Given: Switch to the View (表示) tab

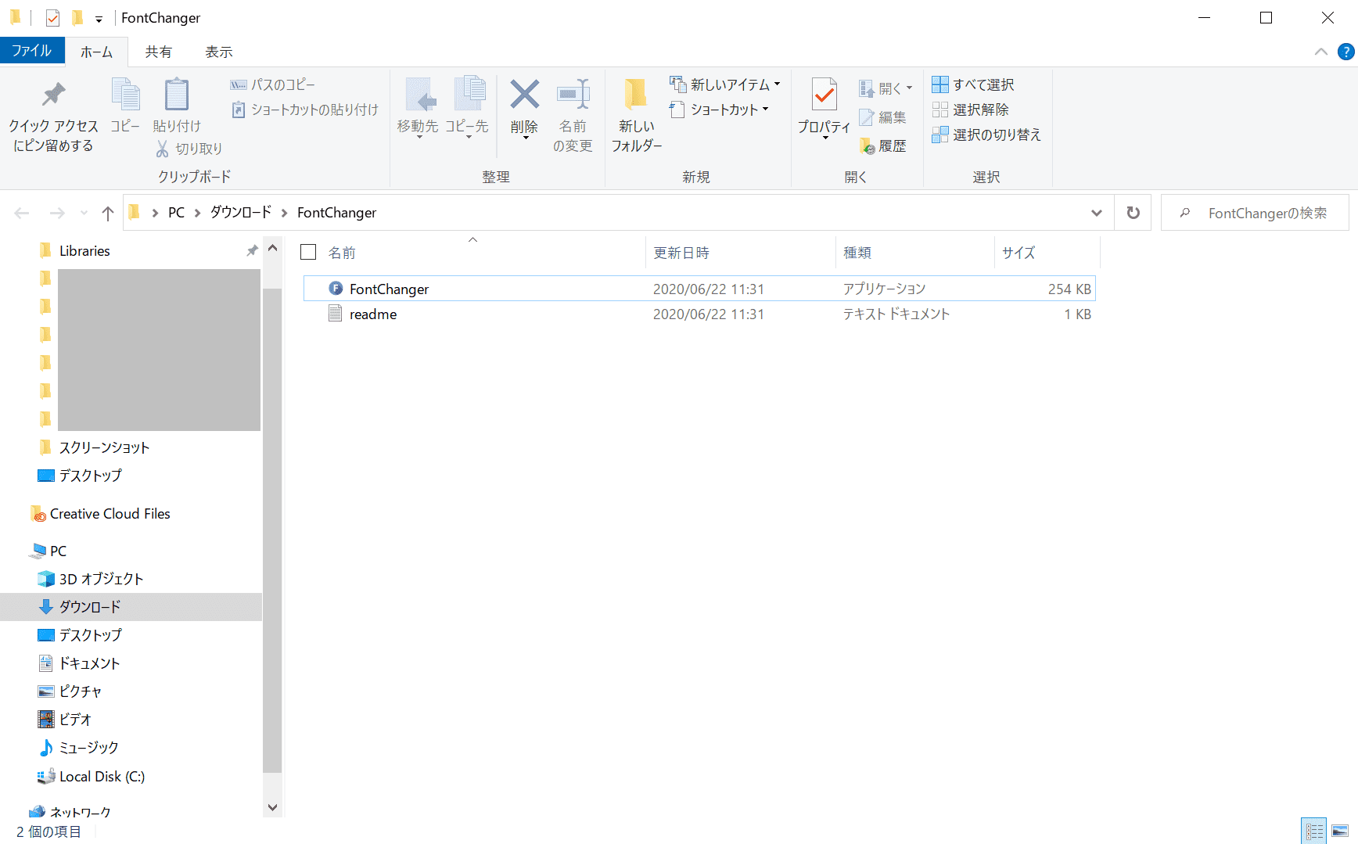Looking at the screenshot, I should [x=219, y=52].
